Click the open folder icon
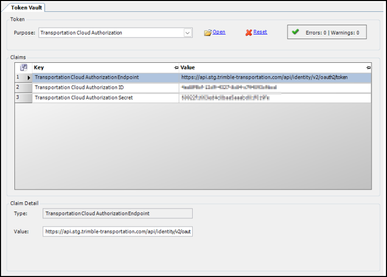This screenshot has height=277, width=387. point(208,32)
